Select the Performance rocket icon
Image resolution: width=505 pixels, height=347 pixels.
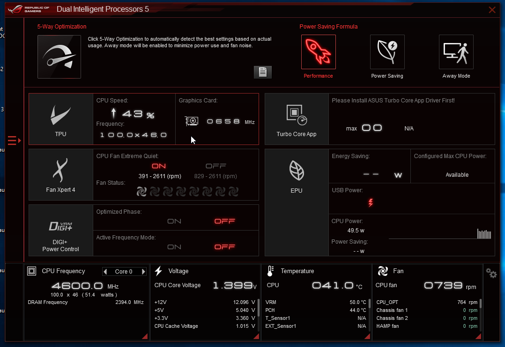(x=318, y=52)
